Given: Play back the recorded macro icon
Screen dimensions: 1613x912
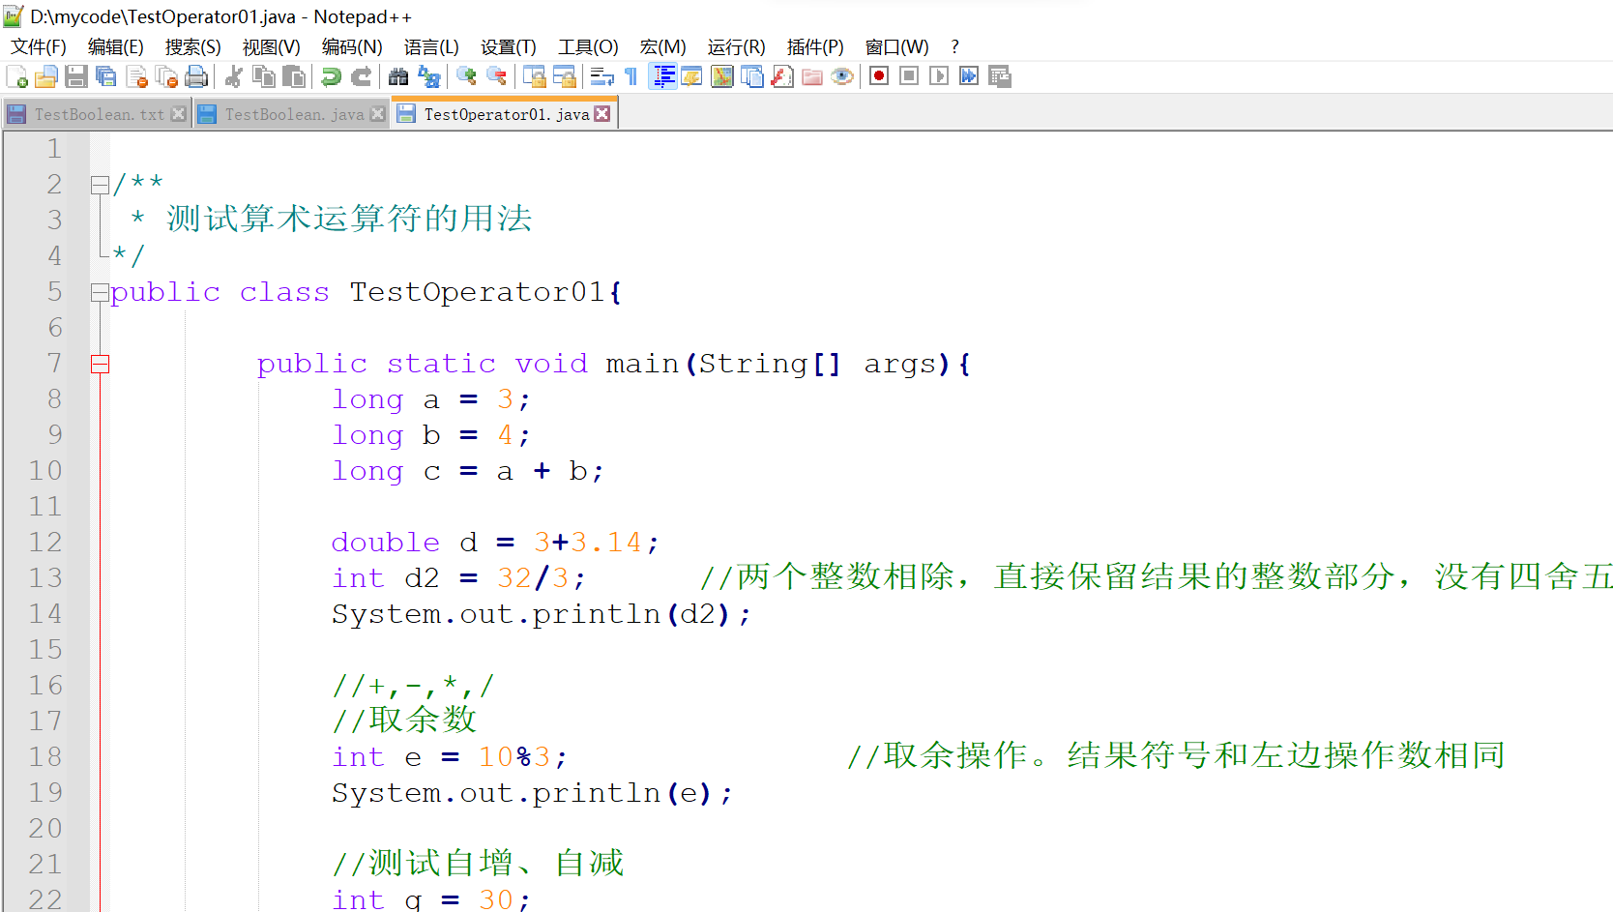Looking at the screenshot, I should click(x=938, y=76).
